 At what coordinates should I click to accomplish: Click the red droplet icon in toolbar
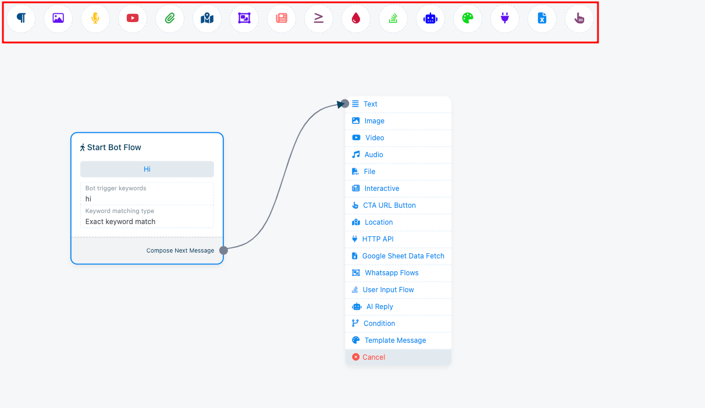[x=356, y=19]
